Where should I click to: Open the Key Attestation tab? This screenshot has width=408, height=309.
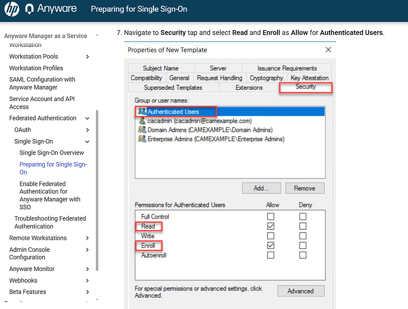pos(310,78)
